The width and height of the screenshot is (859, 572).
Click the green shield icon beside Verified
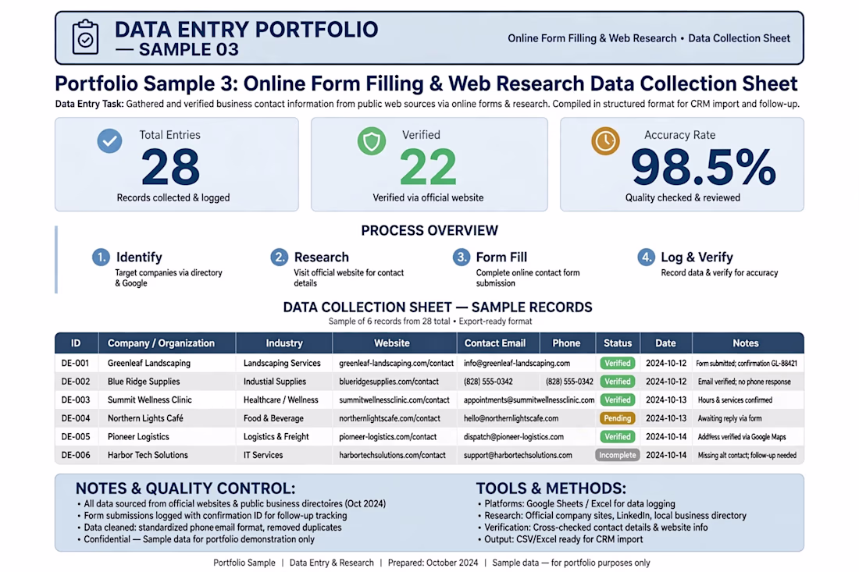372,140
